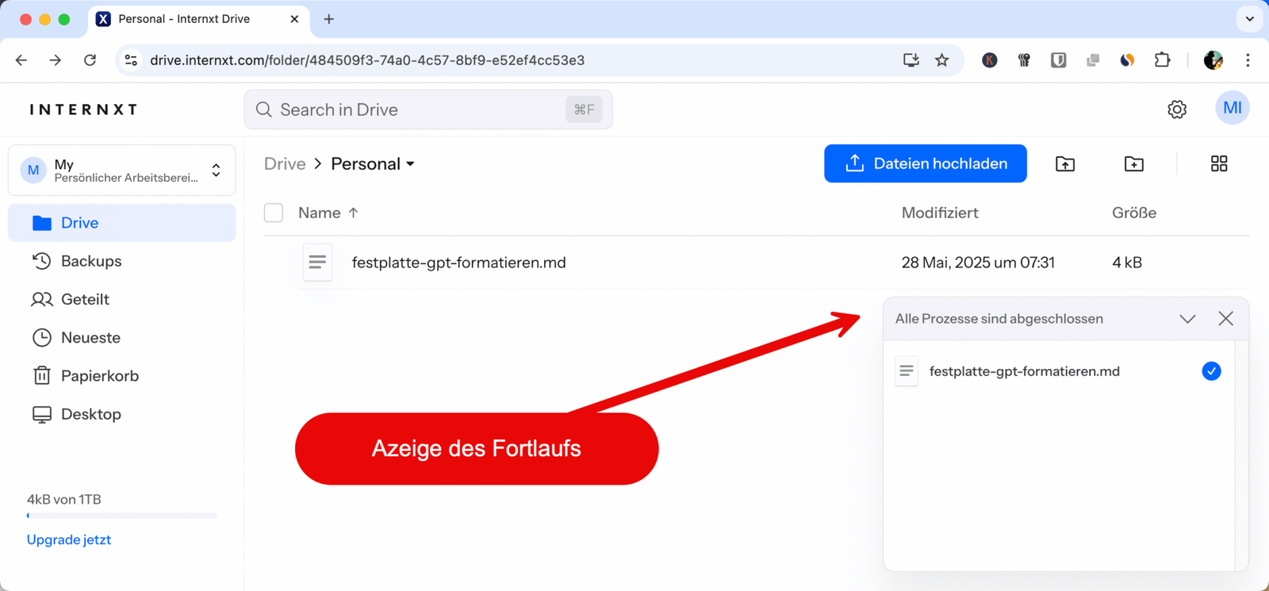Image resolution: width=1269 pixels, height=591 pixels.
Task: Open the Chrome three-dot menu
Action: click(x=1248, y=60)
